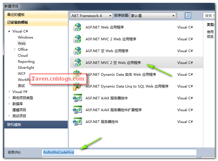218x161 pixels.
Task: Select Dynamic Data Linq to SQL icon
Action: (x=77, y=86)
